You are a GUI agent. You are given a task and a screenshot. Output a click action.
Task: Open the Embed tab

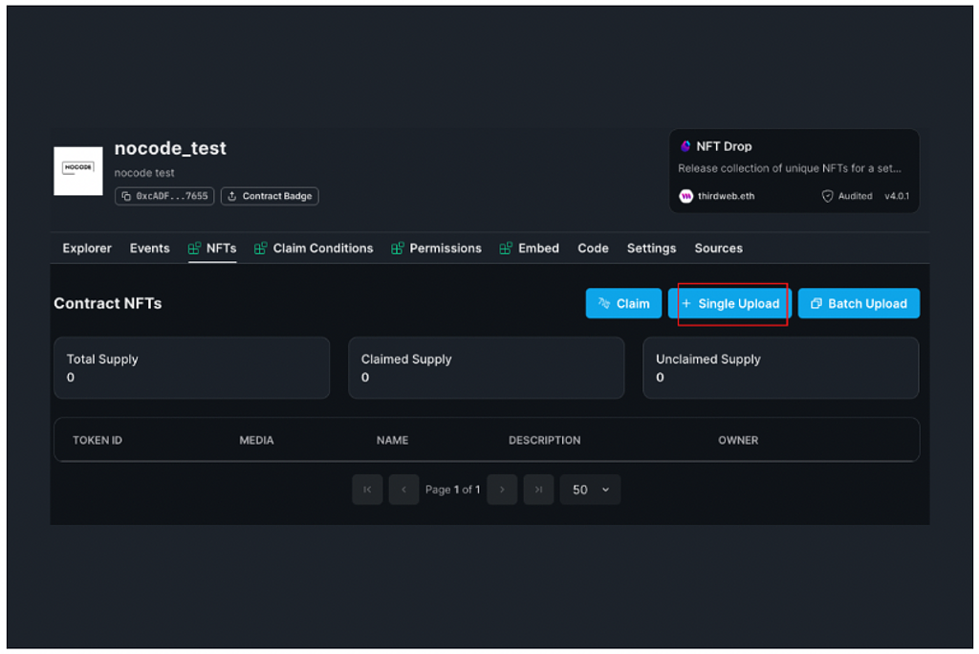tap(538, 249)
